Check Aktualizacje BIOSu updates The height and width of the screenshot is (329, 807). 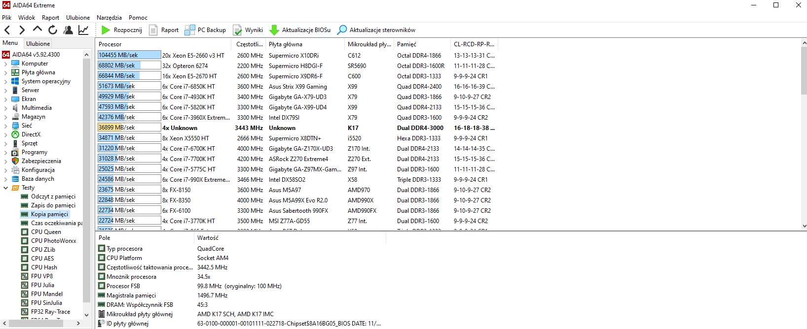click(x=300, y=30)
